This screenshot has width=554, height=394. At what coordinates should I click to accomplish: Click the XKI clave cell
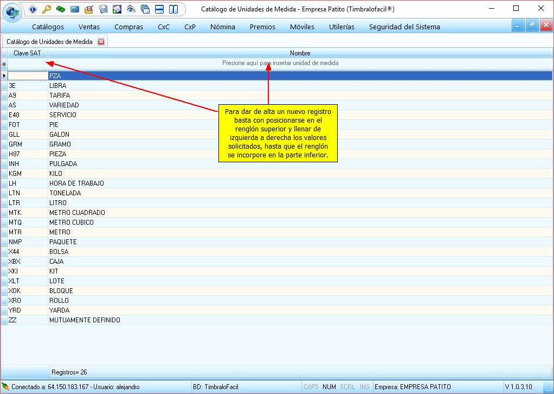pos(28,271)
